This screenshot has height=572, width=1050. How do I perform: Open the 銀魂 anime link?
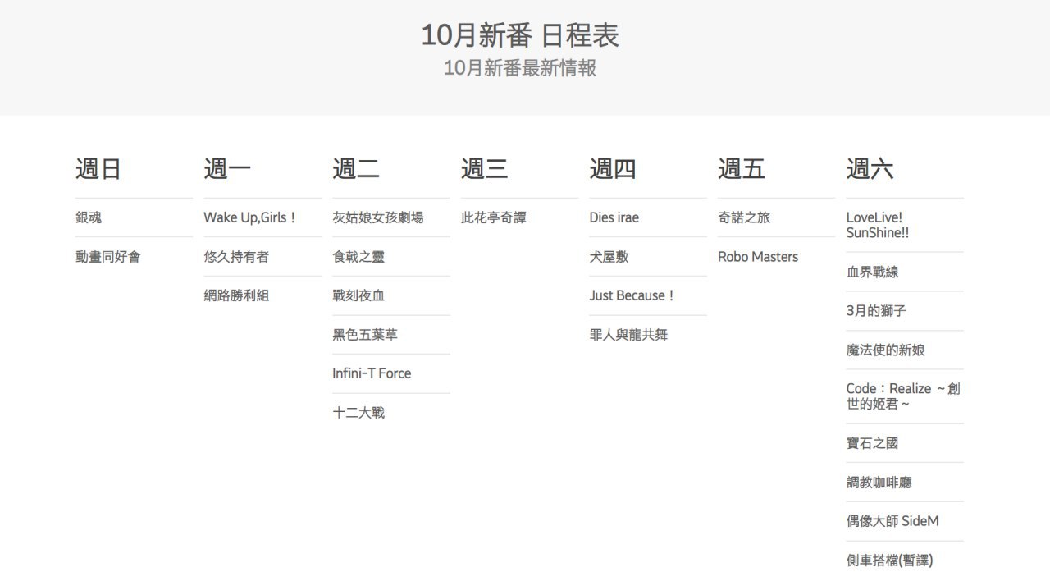click(x=89, y=217)
